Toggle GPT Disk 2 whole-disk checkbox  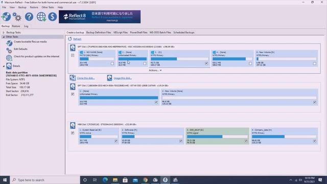tap(73, 94)
